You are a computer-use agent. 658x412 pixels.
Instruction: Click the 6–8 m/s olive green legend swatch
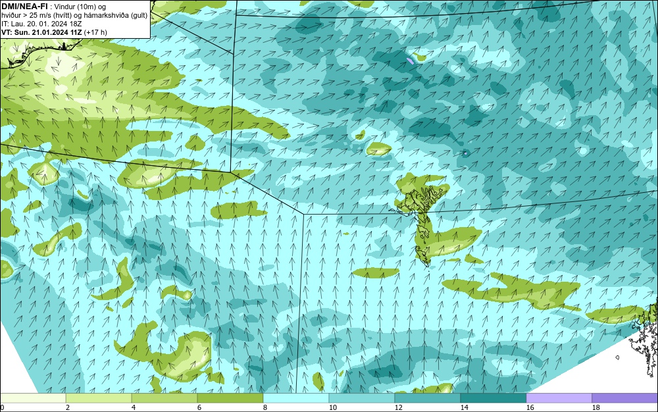pyautogui.click(x=230, y=398)
